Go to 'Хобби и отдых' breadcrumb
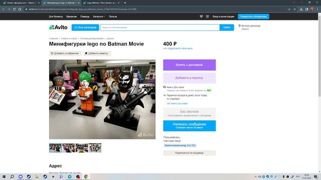The height and width of the screenshot is (180, 321). coord(69,38)
